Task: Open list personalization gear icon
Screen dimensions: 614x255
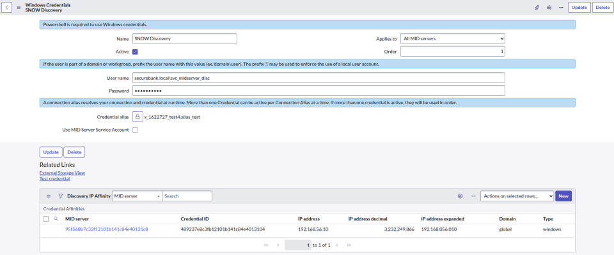Action: tap(460, 196)
